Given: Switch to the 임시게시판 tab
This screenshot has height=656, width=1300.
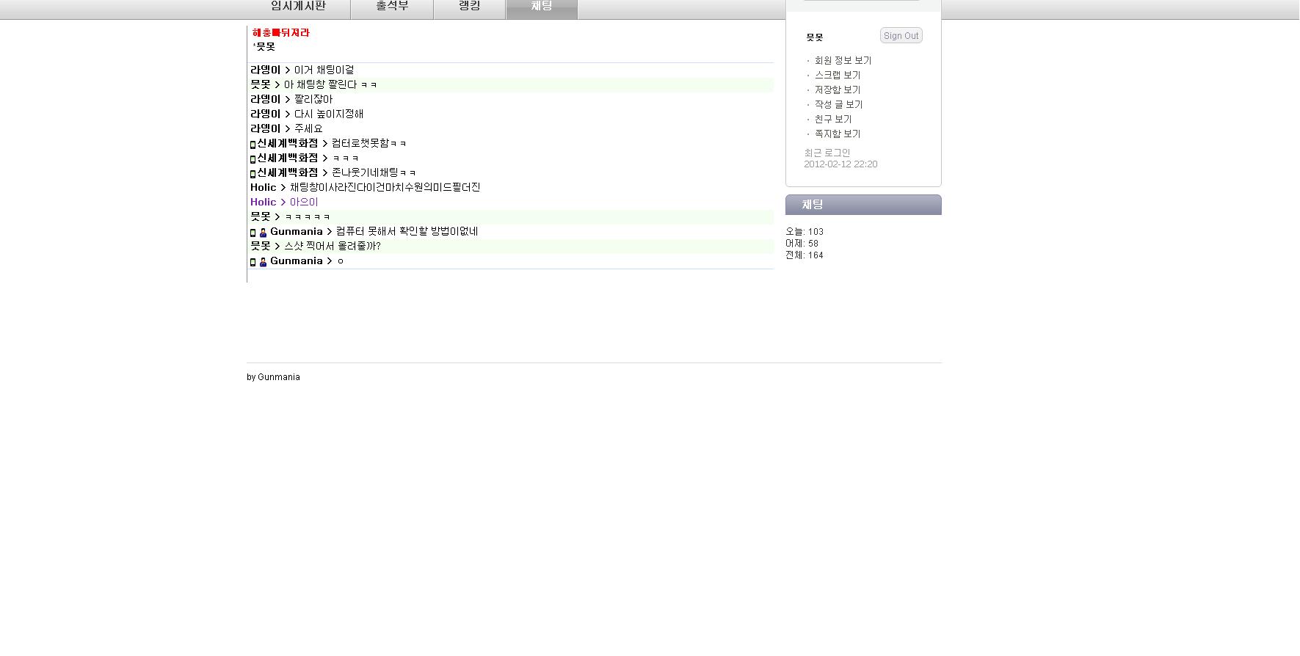Looking at the screenshot, I should [x=298, y=7].
